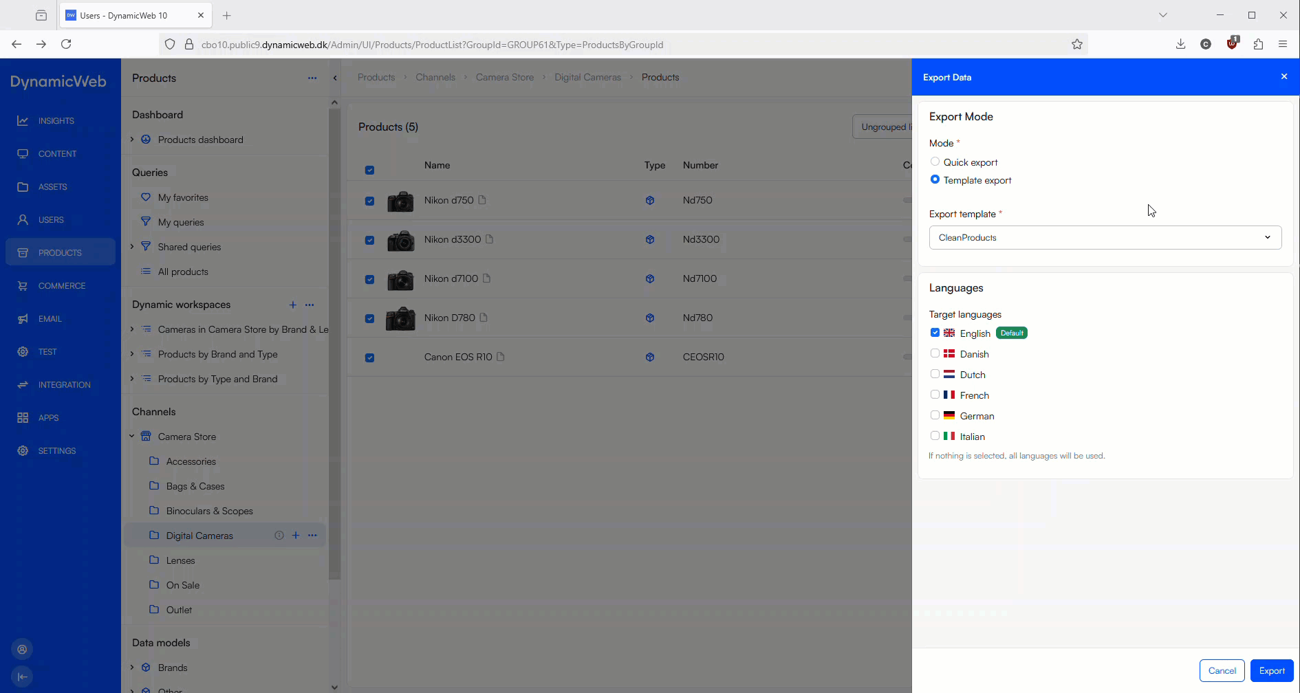Open the Integration arrows icon

(23, 385)
